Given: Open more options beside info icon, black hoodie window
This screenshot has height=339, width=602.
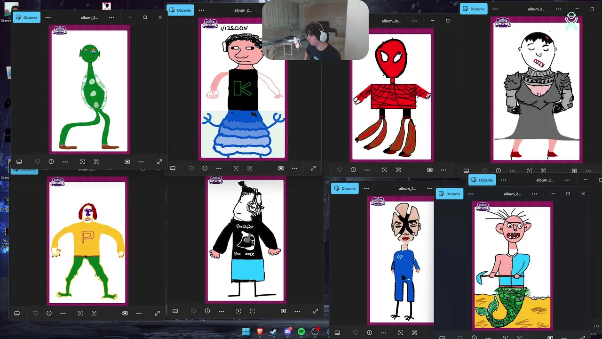Looking at the screenshot, I should point(221,311).
